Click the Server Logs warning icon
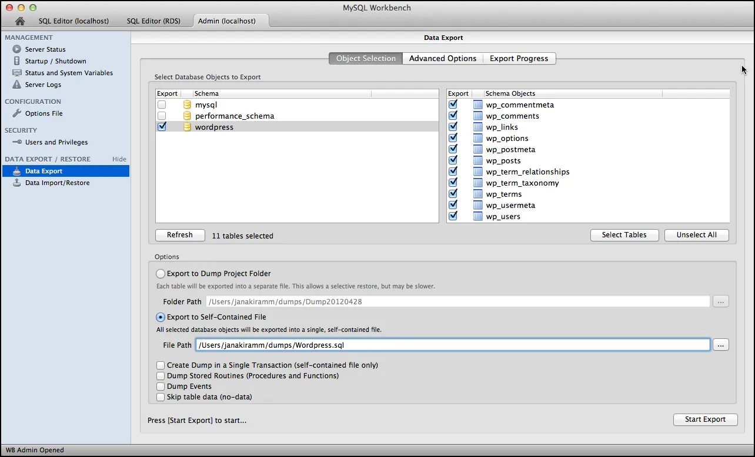755x457 pixels. 16,85
